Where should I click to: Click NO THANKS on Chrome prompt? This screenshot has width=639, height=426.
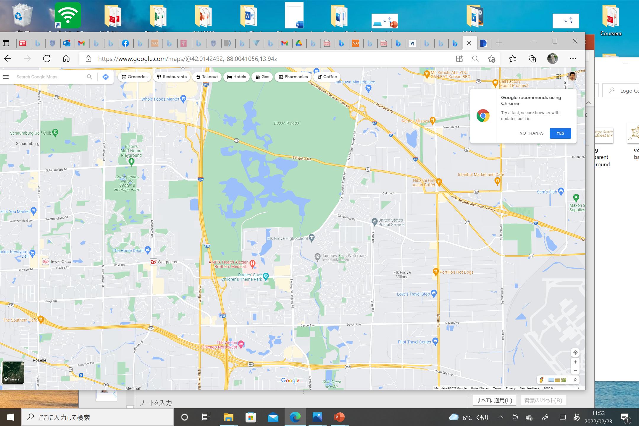tap(531, 133)
